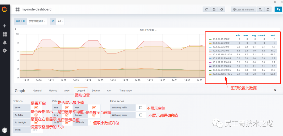The height and width of the screenshot is (136, 283).
Task: Toggle the series 10.1.32.92:9100-5 in legend
Action: (x=221, y=62)
